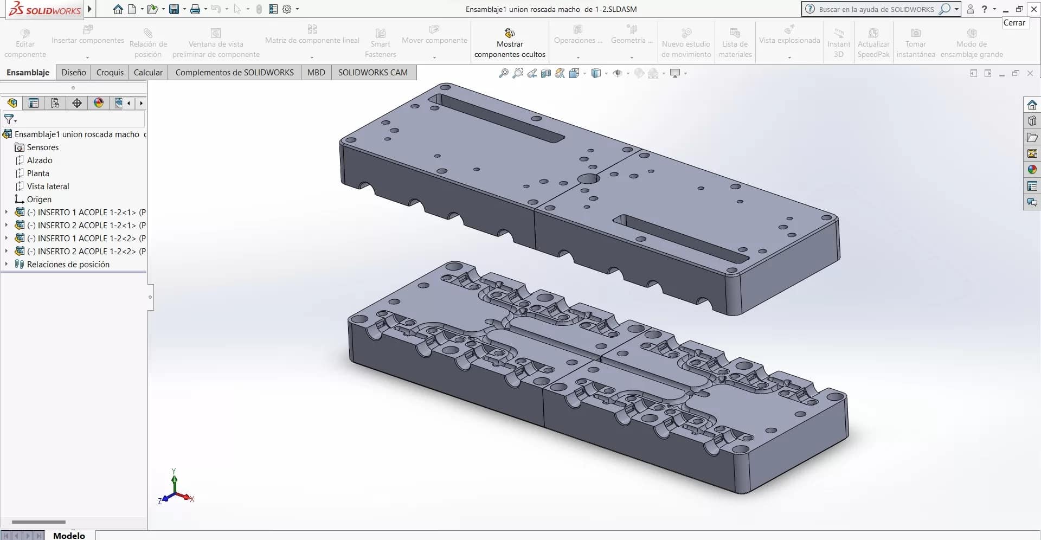
Task: Switch to the SOLIDWORKS CAM tab
Action: [372, 72]
